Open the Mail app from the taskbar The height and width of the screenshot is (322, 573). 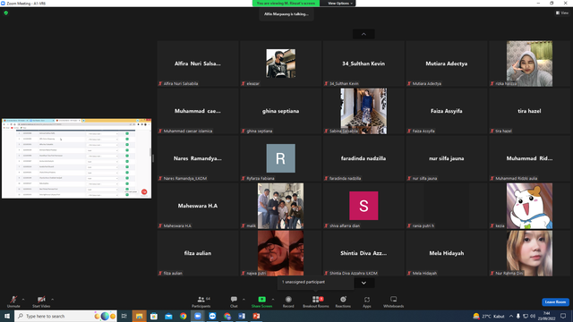pos(168,316)
